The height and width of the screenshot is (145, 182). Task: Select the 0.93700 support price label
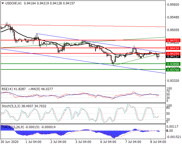[173, 70]
